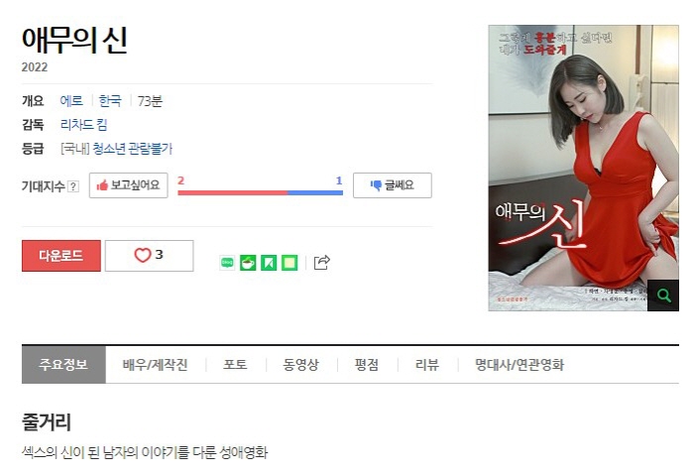Click the movie poster thumbnail
694x474 pixels.
point(583,168)
